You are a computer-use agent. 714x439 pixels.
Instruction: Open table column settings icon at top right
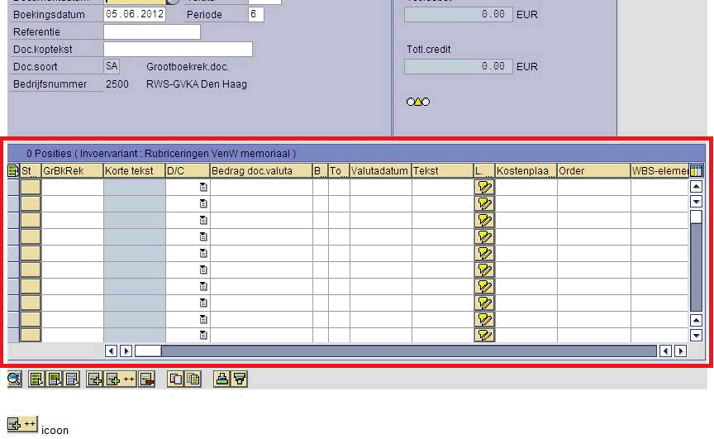coord(696,170)
